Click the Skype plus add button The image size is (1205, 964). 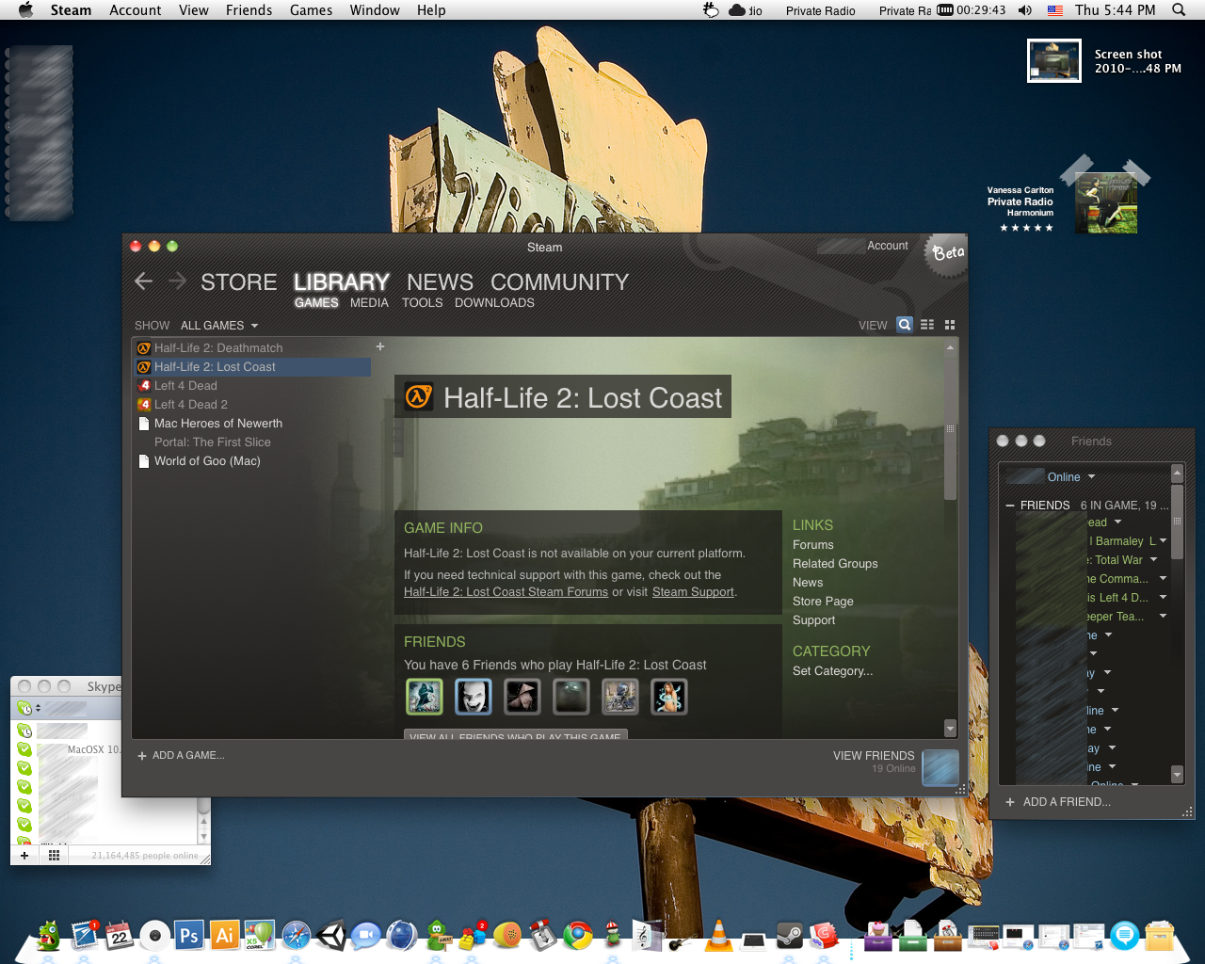pos(24,856)
